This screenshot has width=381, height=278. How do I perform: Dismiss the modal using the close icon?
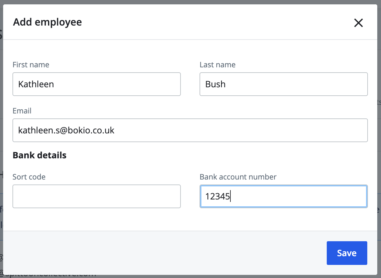click(x=358, y=23)
